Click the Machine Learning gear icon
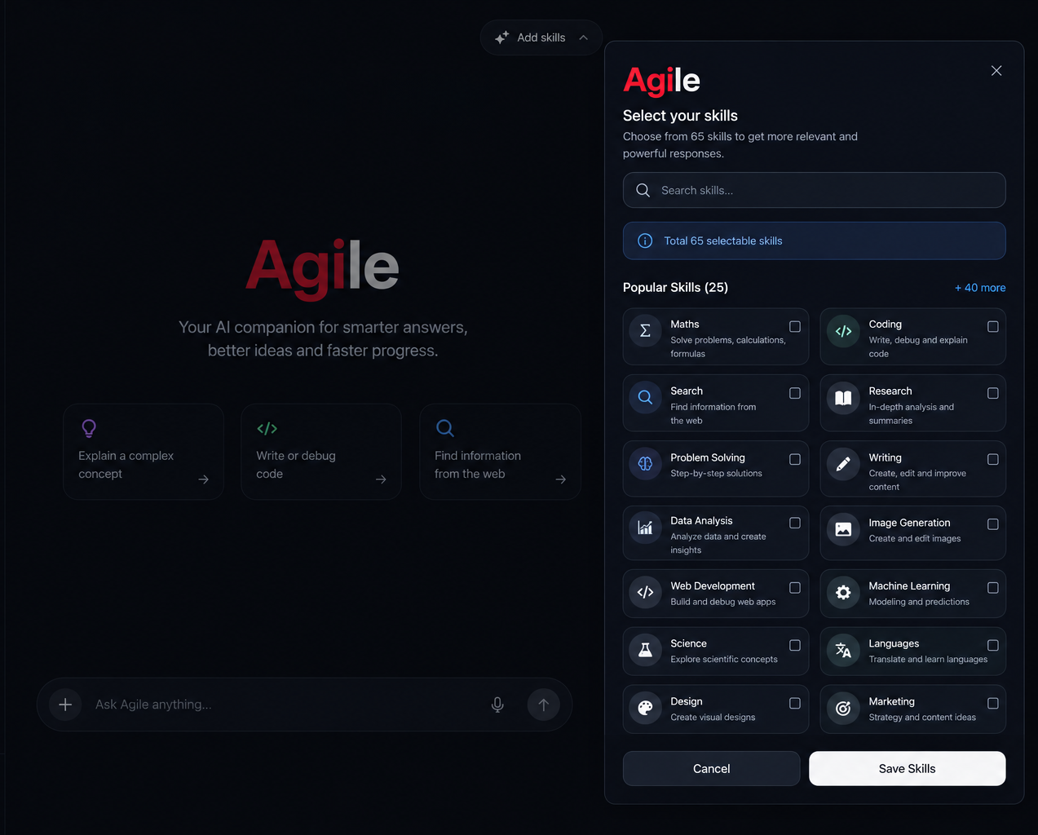The width and height of the screenshot is (1038, 835). click(x=843, y=593)
